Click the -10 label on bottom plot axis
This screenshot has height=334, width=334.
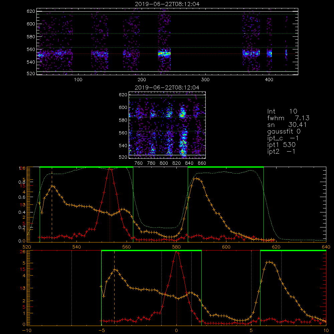pos(27,331)
